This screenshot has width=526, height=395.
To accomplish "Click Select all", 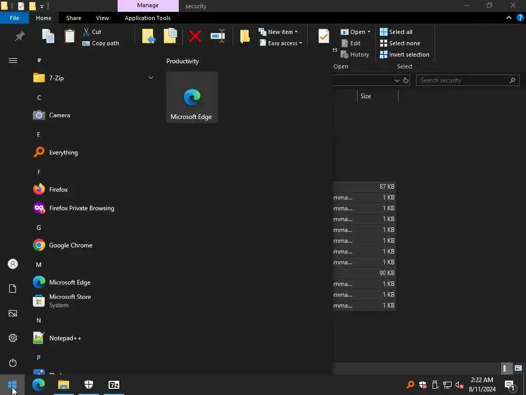I will 396,32.
